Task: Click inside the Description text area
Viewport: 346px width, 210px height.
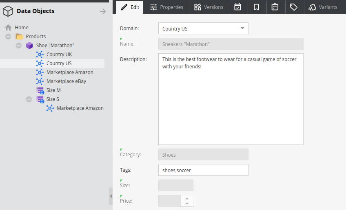Action: [231, 99]
